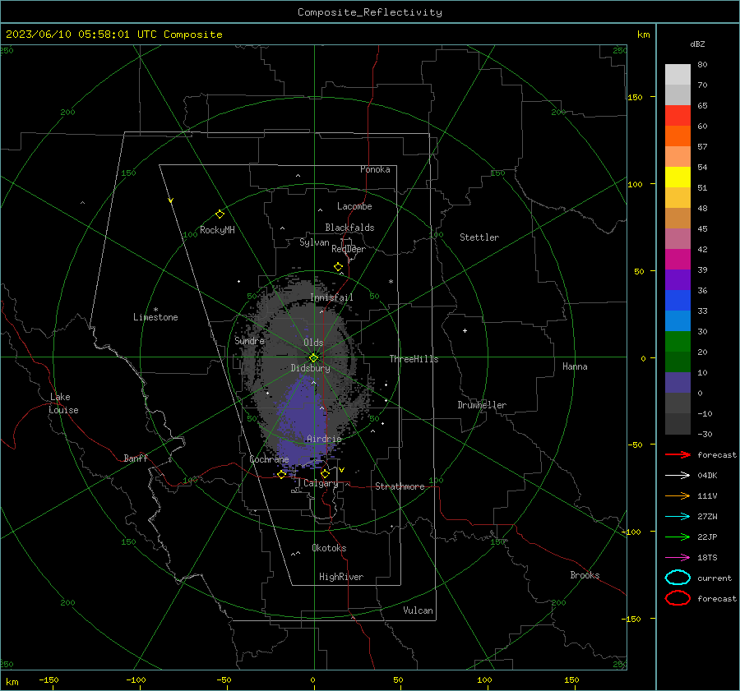Click the 18TS legend text
This screenshot has width=740, height=691.
(x=707, y=558)
